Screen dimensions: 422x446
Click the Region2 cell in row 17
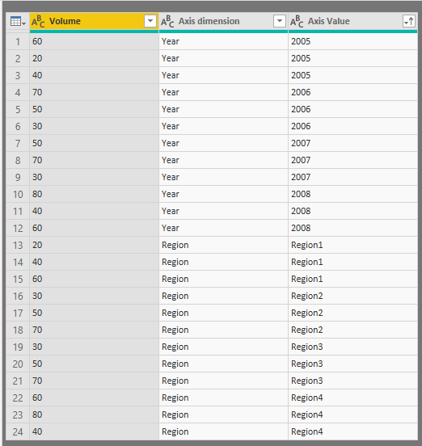pyautogui.click(x=352, y=313)
